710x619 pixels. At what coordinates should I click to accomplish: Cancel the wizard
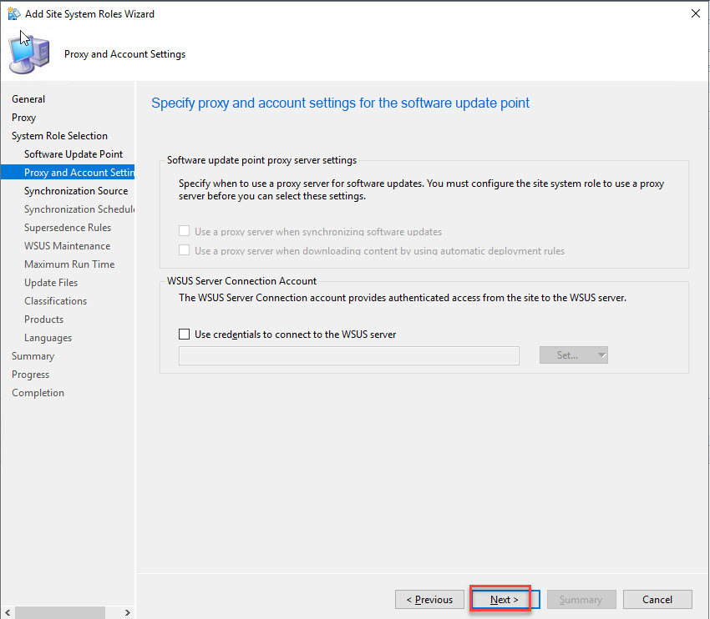click(x=657, y=599)
